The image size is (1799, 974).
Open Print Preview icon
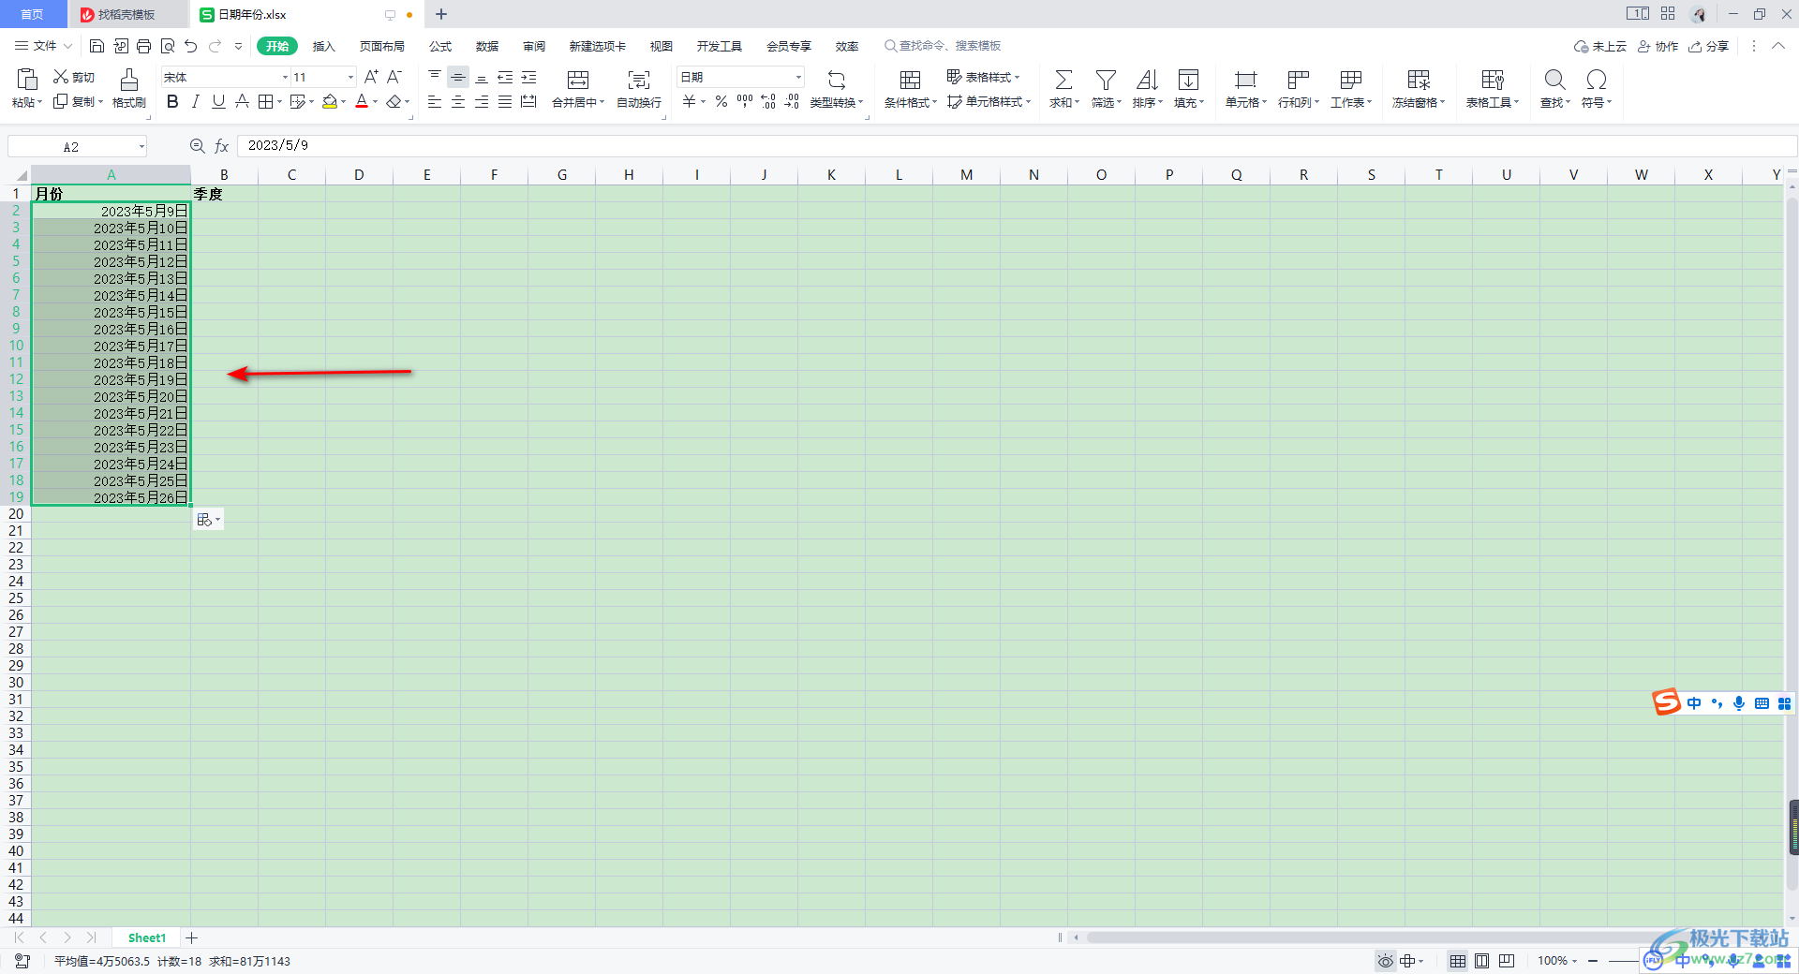pos(168,46)
